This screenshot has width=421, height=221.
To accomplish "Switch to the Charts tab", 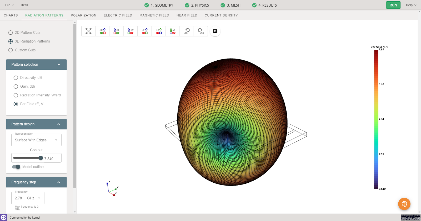I will (11, 15).
